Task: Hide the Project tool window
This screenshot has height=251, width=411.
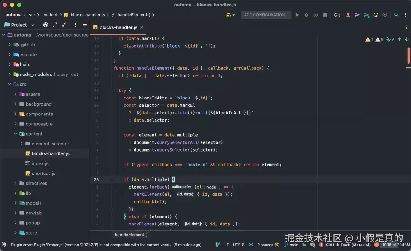Action: [84, 25]
